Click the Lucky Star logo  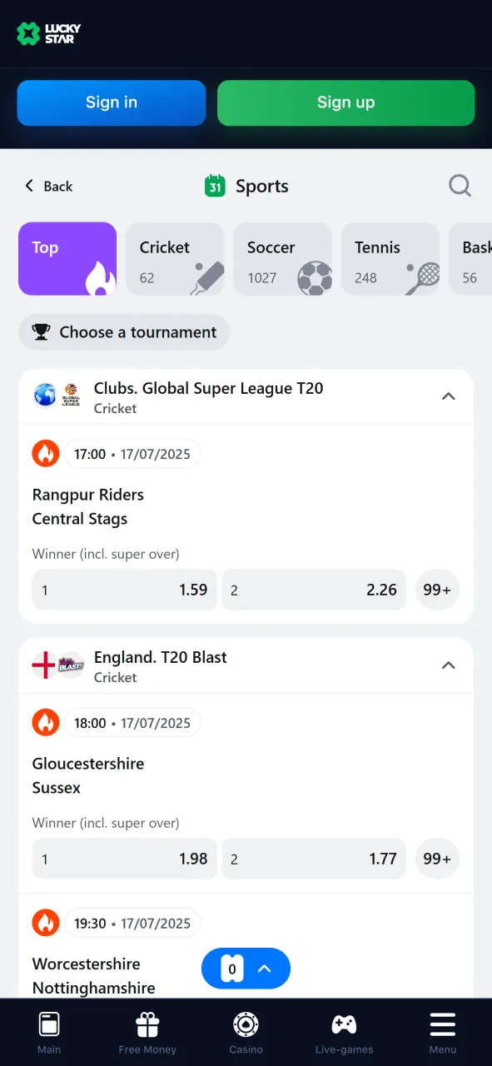pyautogui.click(x=48, y=33)
